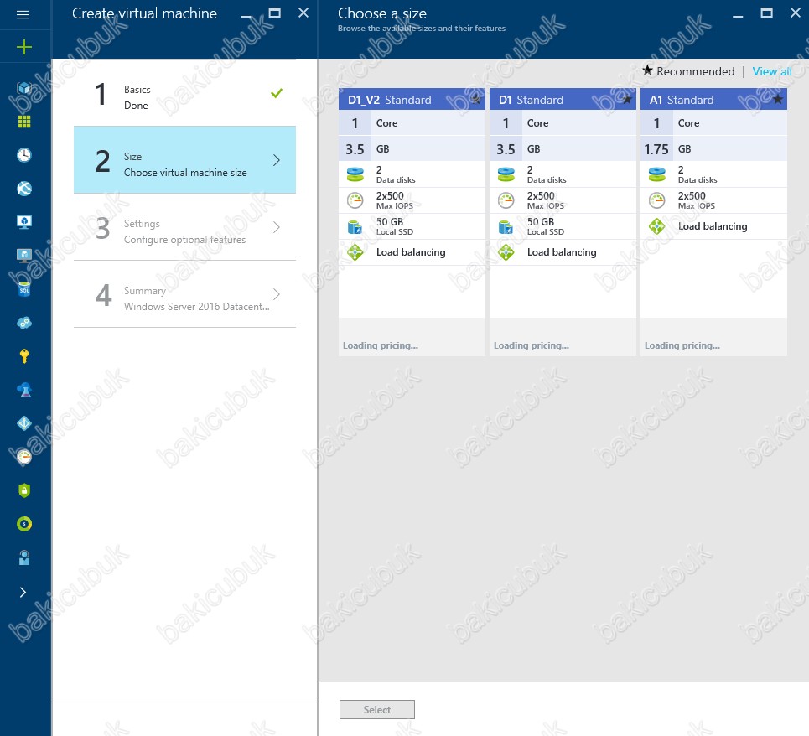The width and height of the screenshot is (809, 736).
Task: Click 3.5 GB memory row in D1_V2 card
Action: coord(412,148)
